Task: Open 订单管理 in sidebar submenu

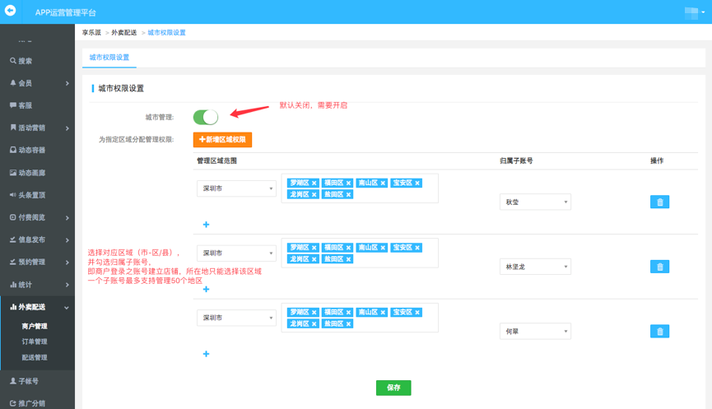Action: (35, 342)
